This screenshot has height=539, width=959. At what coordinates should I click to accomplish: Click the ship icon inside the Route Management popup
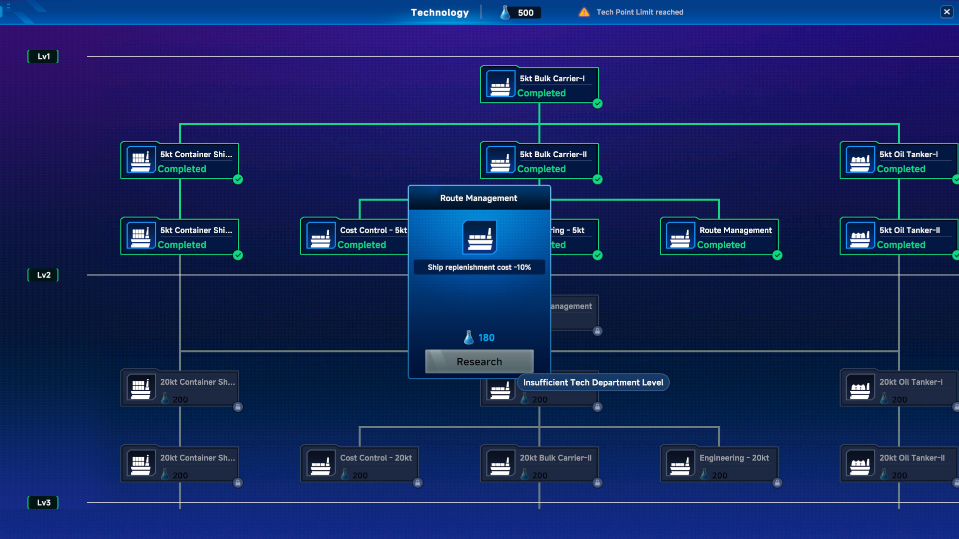click(x=479, y=237)
